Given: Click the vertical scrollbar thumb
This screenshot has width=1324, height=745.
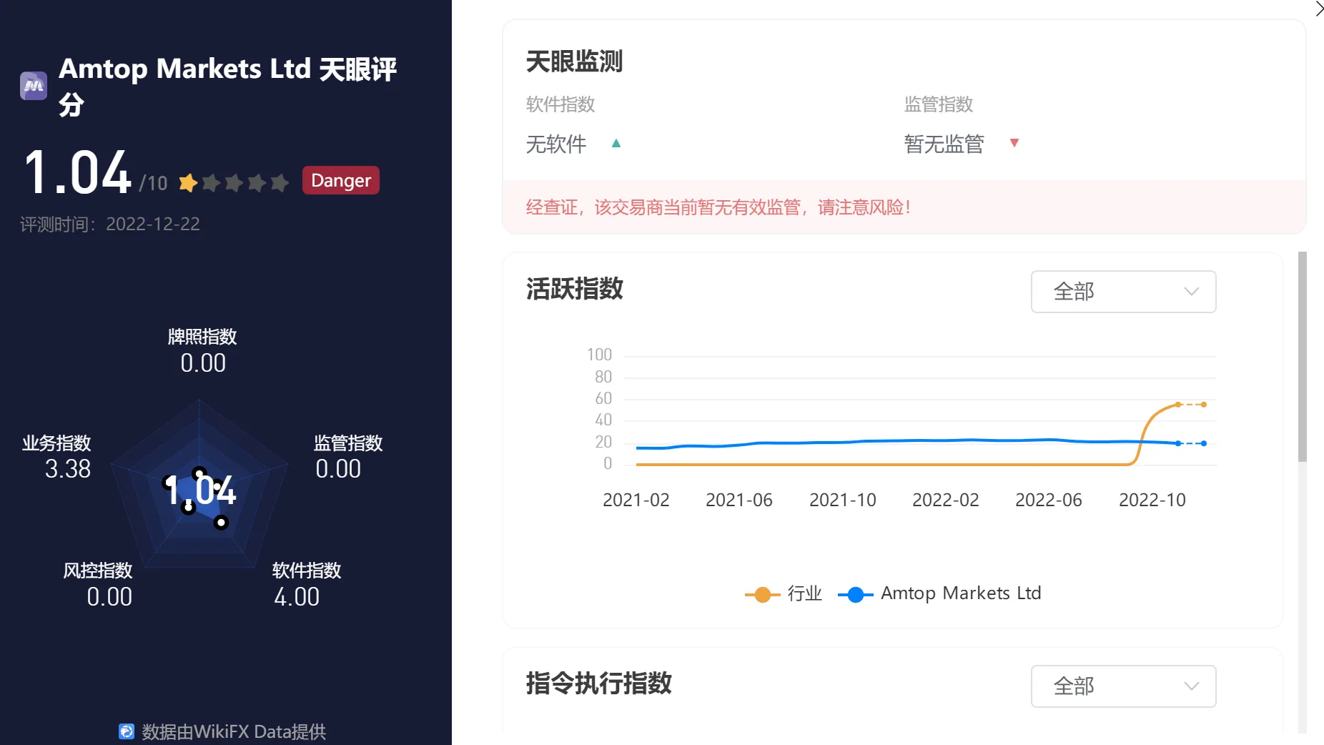Looking at the screenshot, I should pyautogui.click(x=1302, y=356).
